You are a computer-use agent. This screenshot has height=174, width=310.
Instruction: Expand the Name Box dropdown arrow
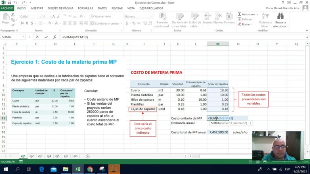pos(23,37)
